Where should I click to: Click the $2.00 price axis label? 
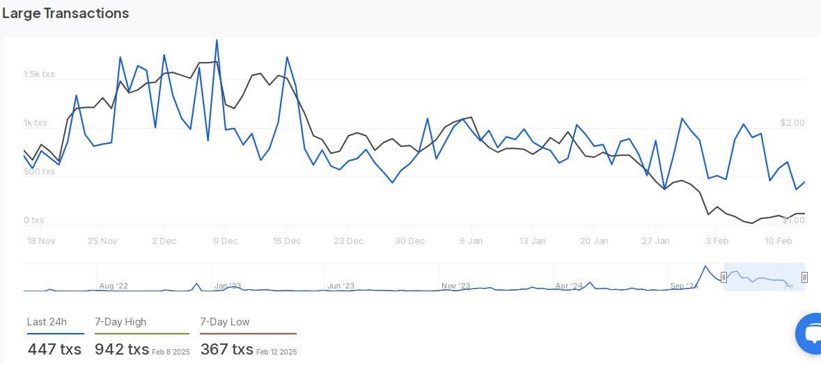792,123
